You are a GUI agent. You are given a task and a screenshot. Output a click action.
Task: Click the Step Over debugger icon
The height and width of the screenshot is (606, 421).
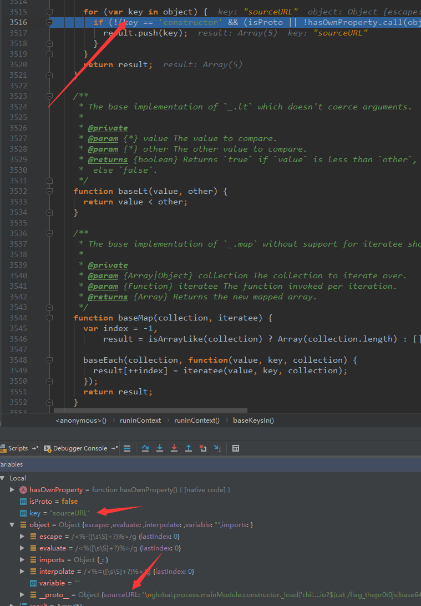(x=145, y=448)
